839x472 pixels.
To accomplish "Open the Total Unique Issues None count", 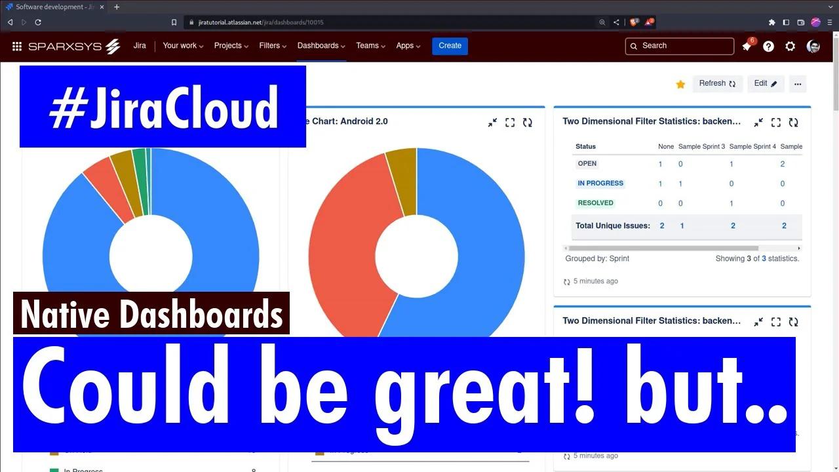I will pyautogui.click(x=662, y=226).
